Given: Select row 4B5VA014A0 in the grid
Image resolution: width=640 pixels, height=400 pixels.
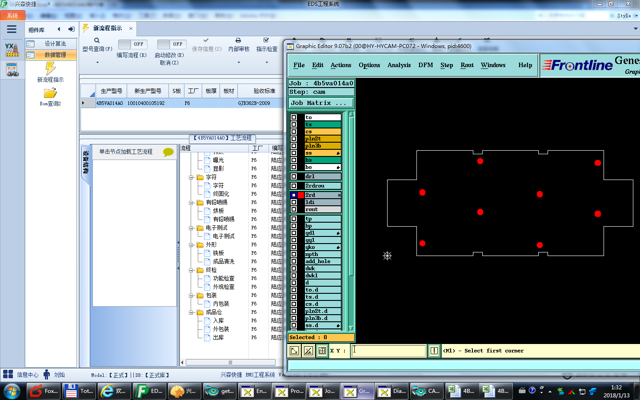Looking at the screenshot, I should [x=182, y=103].
